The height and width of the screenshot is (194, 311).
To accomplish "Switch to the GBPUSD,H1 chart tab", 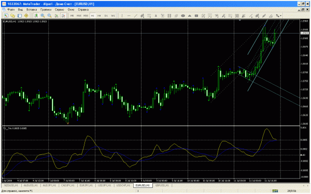I will click(x=162, y=185).
